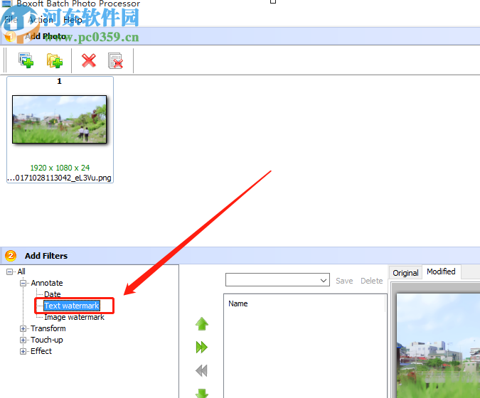Select the Annotate category label
Viewport: 480px width, 398px height.
47,283
